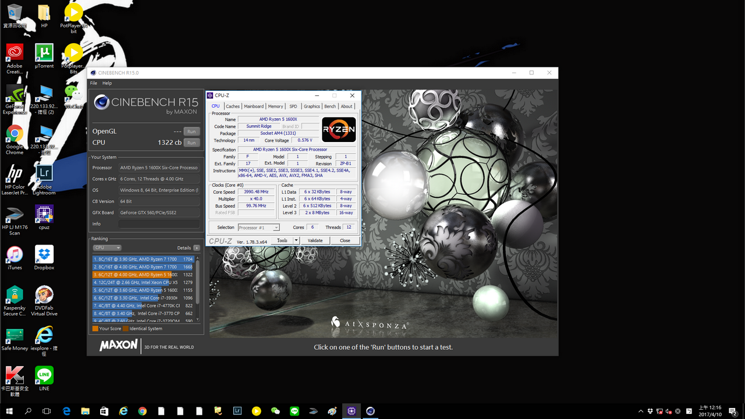
Task: Click the Info input field in Cinebench
Action: coord(159,224)
